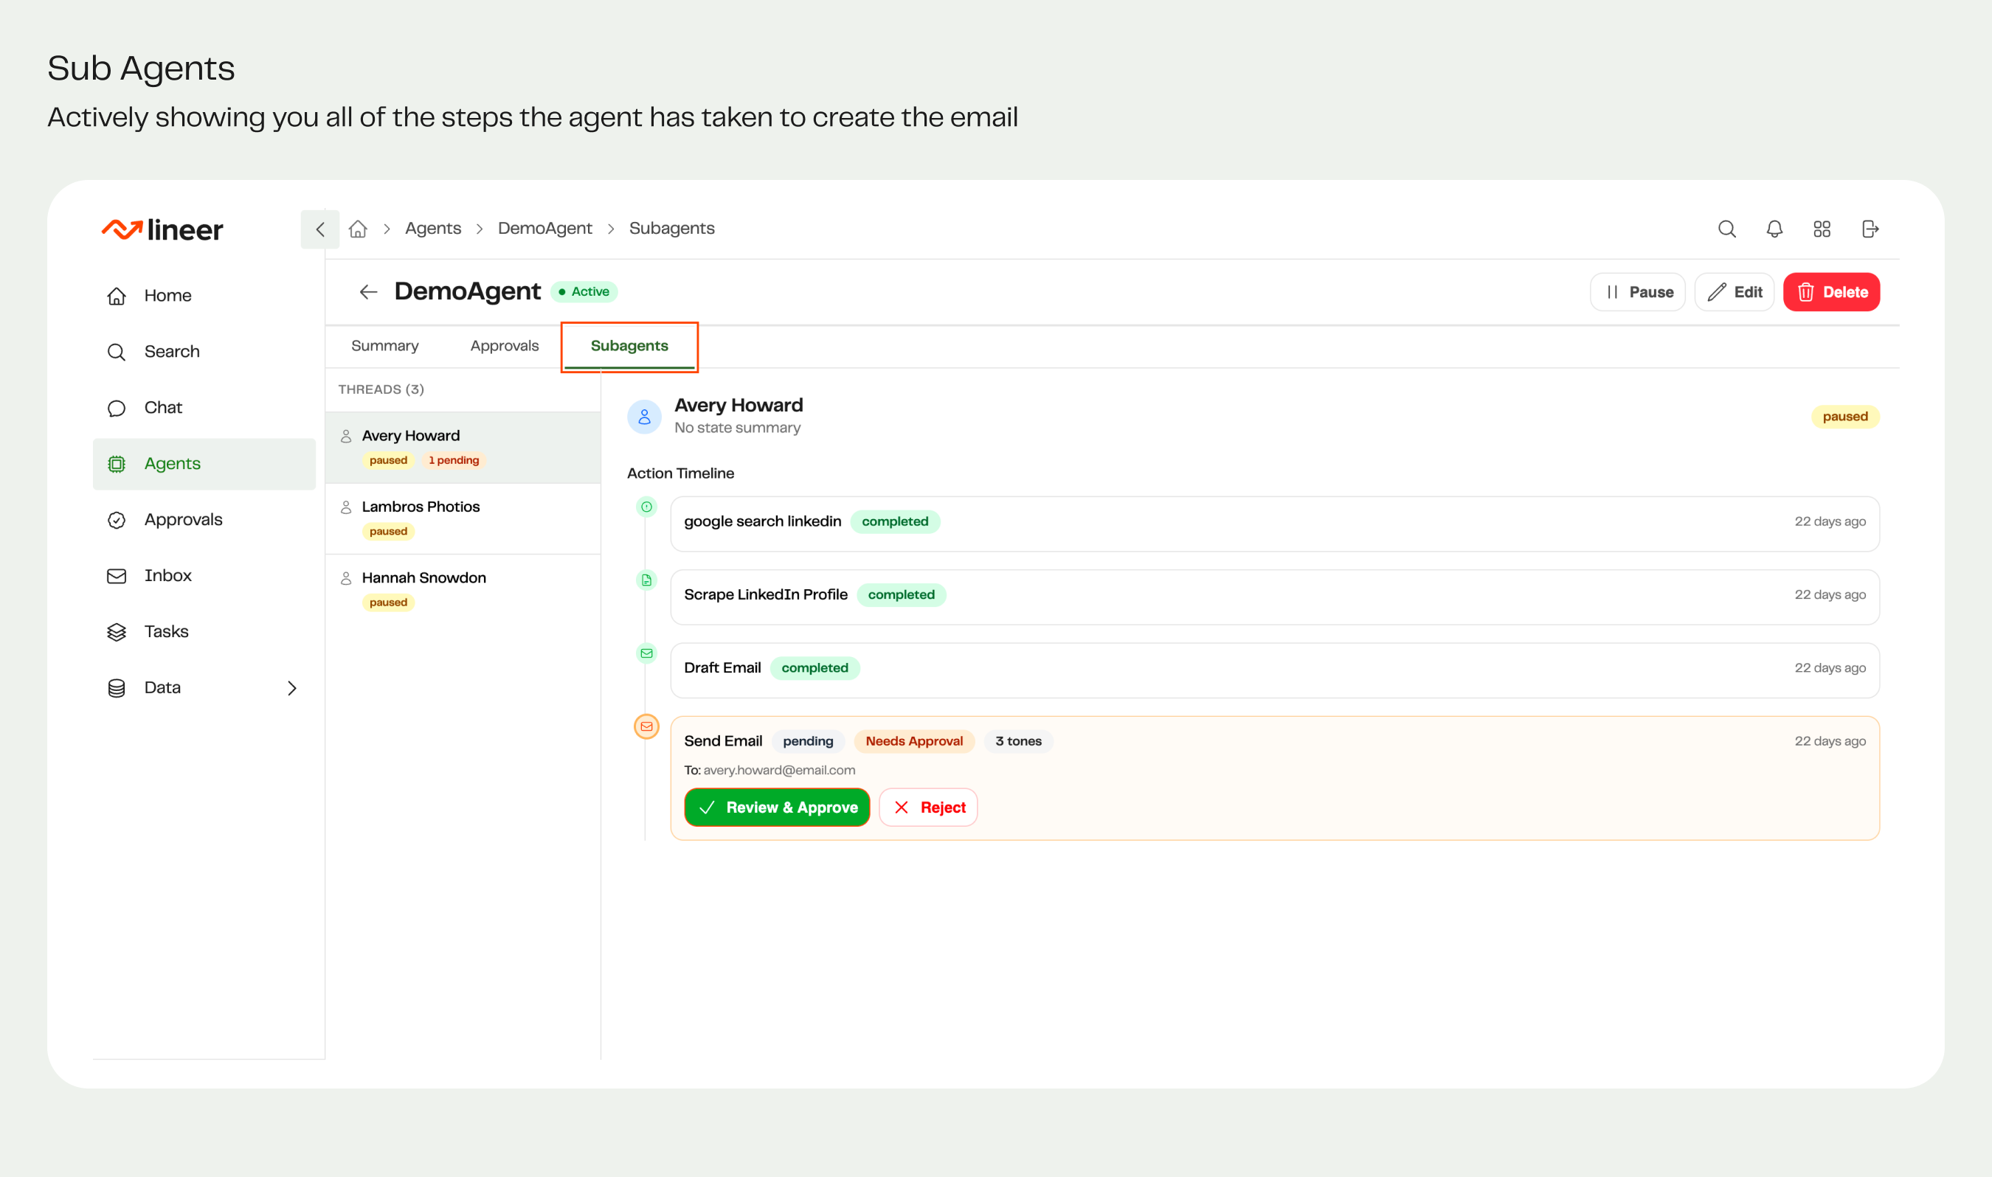Image resolution: width=1992 pixels, height=1177 pixels.
Task: Click the home icon in breadcrumb
Action: coord(358,229)
